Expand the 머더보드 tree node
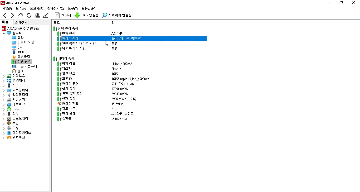 (x=4, y=76)
